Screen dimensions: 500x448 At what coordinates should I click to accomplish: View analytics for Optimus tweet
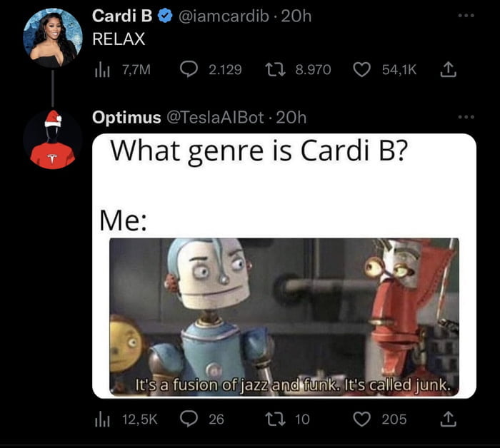(102, 419)
